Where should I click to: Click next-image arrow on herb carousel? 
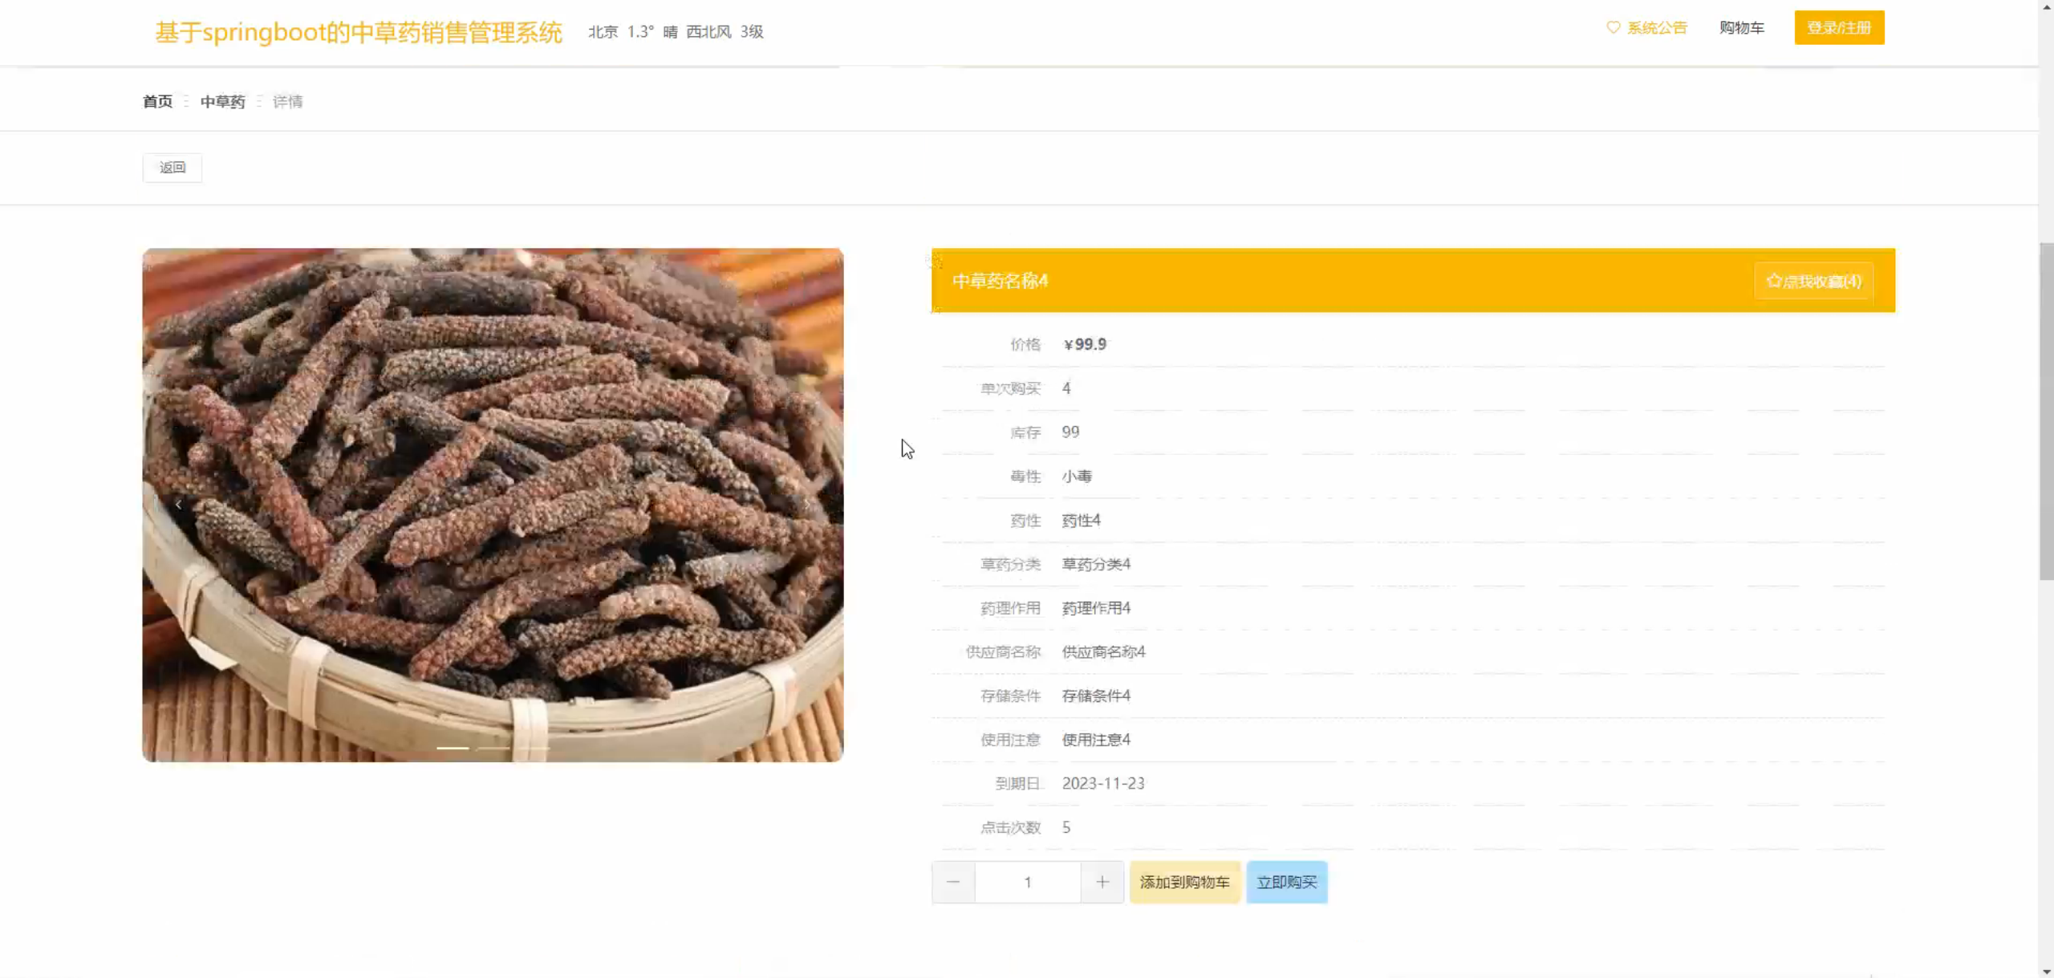pyautogui.click(x=807, y=505)
